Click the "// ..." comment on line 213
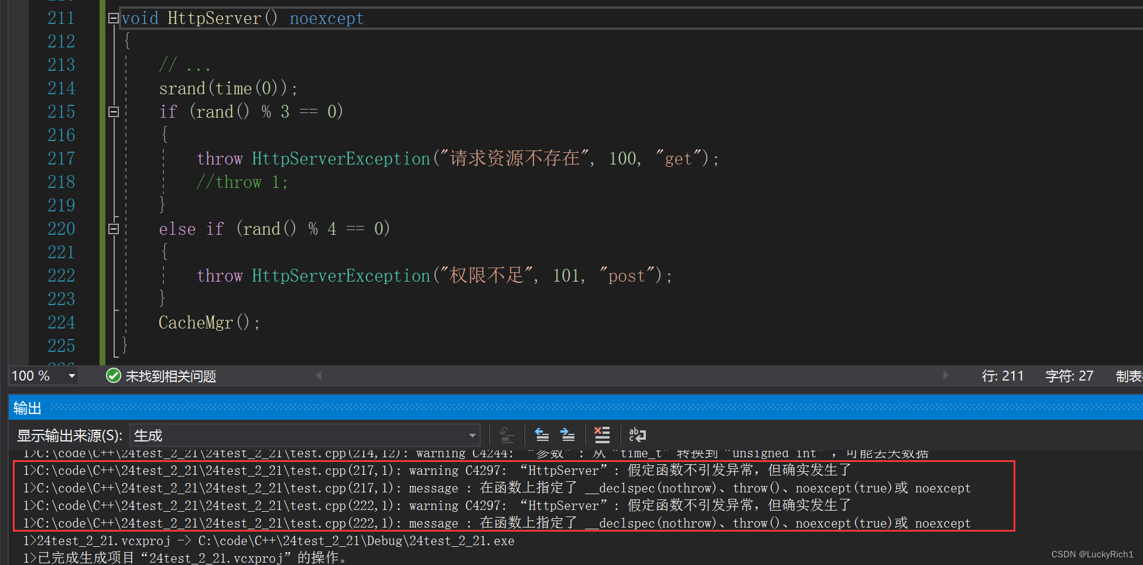Image resolution: width=1143 pixels, height=565 pixels. (x=184, y=65)
